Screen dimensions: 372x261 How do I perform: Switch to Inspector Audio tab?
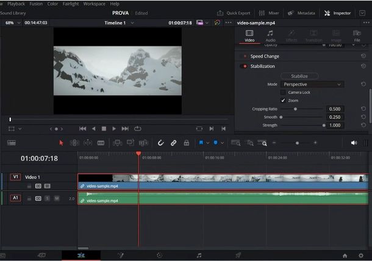point(270,36)
